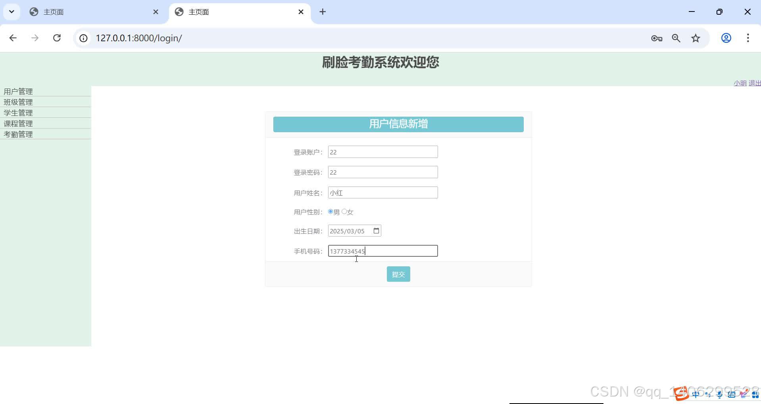Select the 女 gender radio button

(344, 212)
